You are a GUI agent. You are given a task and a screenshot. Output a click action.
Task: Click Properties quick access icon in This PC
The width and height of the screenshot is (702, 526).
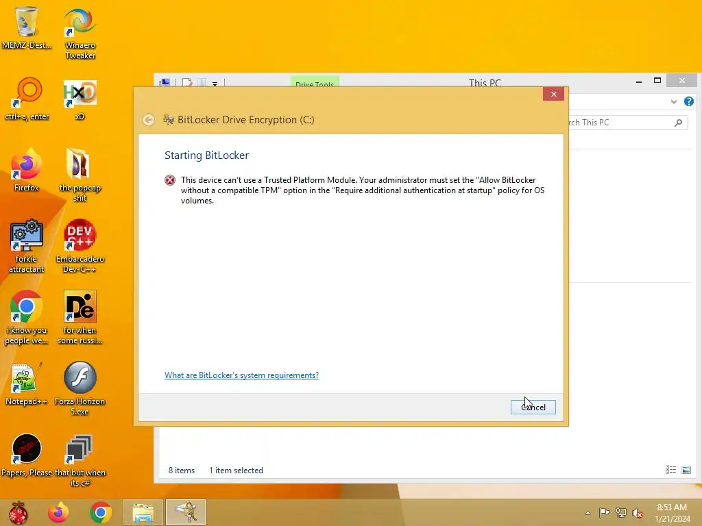[x=187, y=83]
